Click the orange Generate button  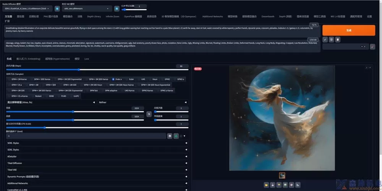pyautogui.click(x=348, y=30)
